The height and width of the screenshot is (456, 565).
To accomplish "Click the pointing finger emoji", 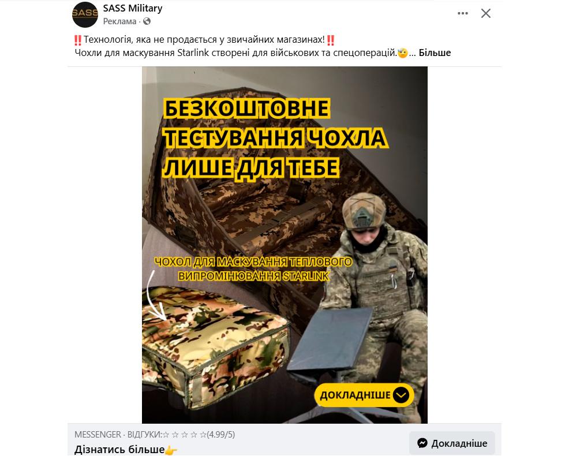I will pyautogui.click(x=171, y=450).
